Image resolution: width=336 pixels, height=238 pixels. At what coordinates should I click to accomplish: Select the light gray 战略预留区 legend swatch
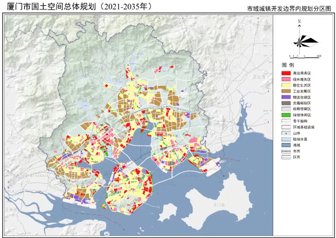click(x=286, y=109)
